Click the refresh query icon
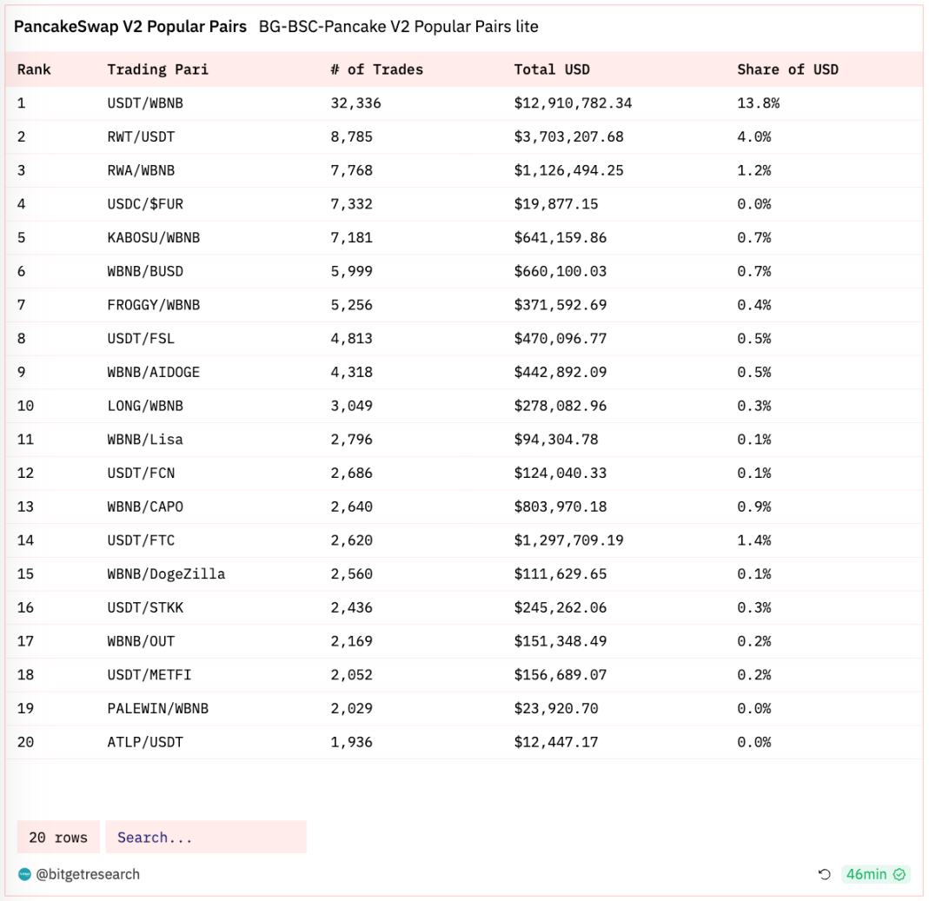Image resolution: width=929 pixels, height=901 pixels. 825,874
